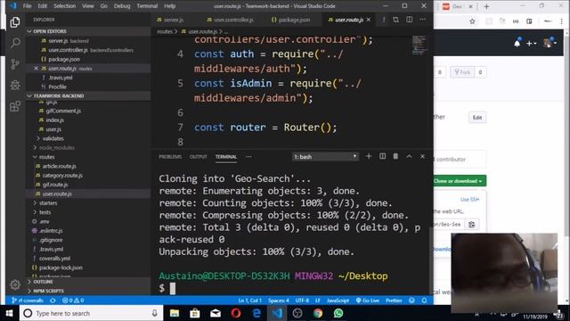The image size is (570, 321).
Task: Open the Source Control view
Action: click(x=15, y=64)
